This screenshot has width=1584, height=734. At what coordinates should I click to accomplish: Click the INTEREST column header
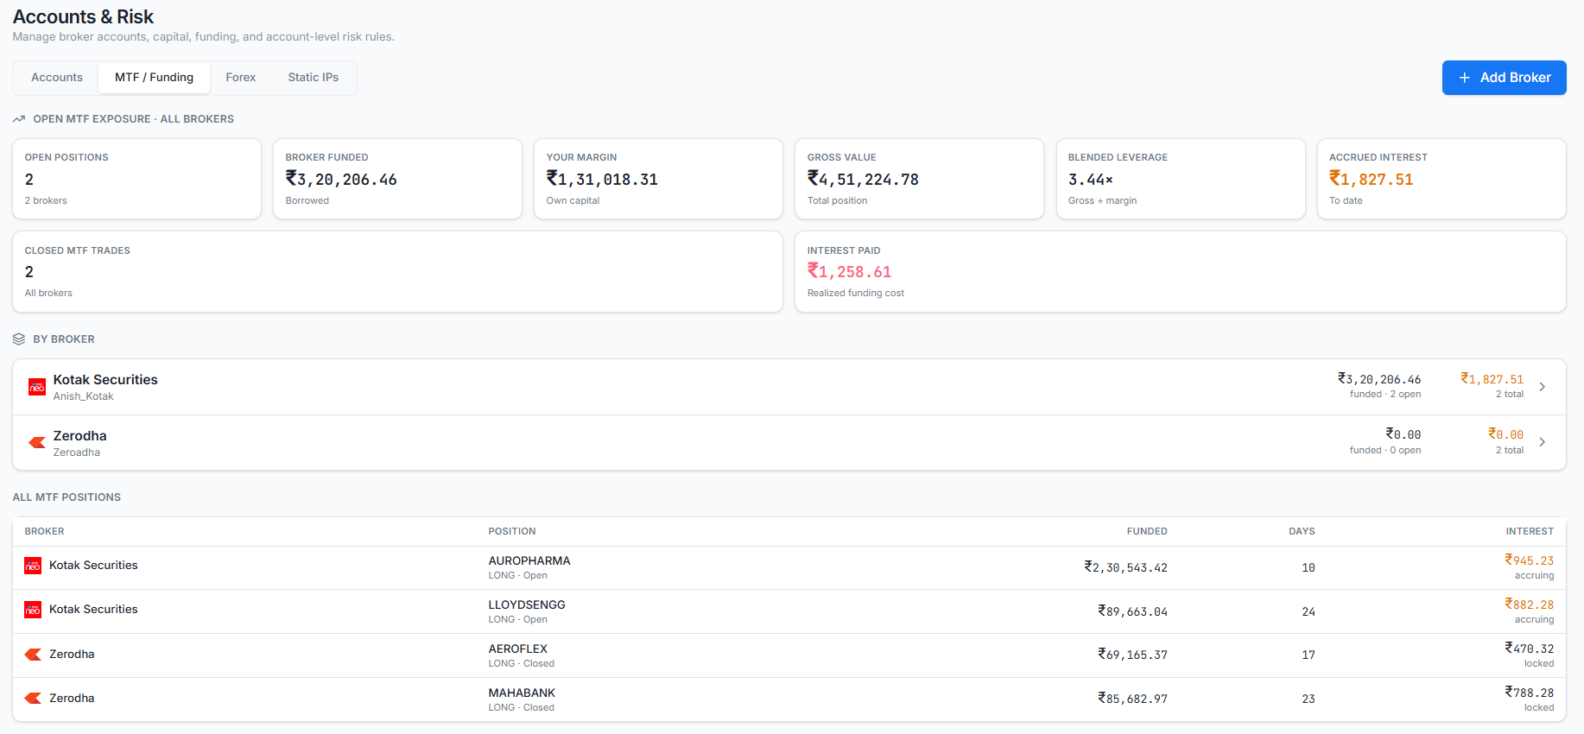1530,532
